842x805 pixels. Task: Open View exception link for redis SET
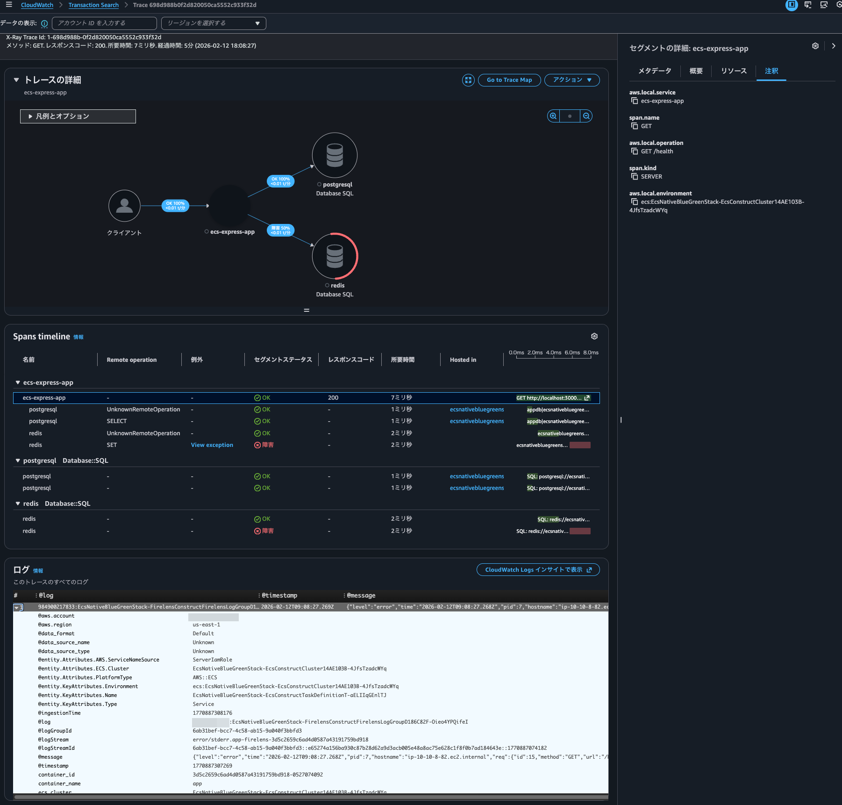(212, 445)
